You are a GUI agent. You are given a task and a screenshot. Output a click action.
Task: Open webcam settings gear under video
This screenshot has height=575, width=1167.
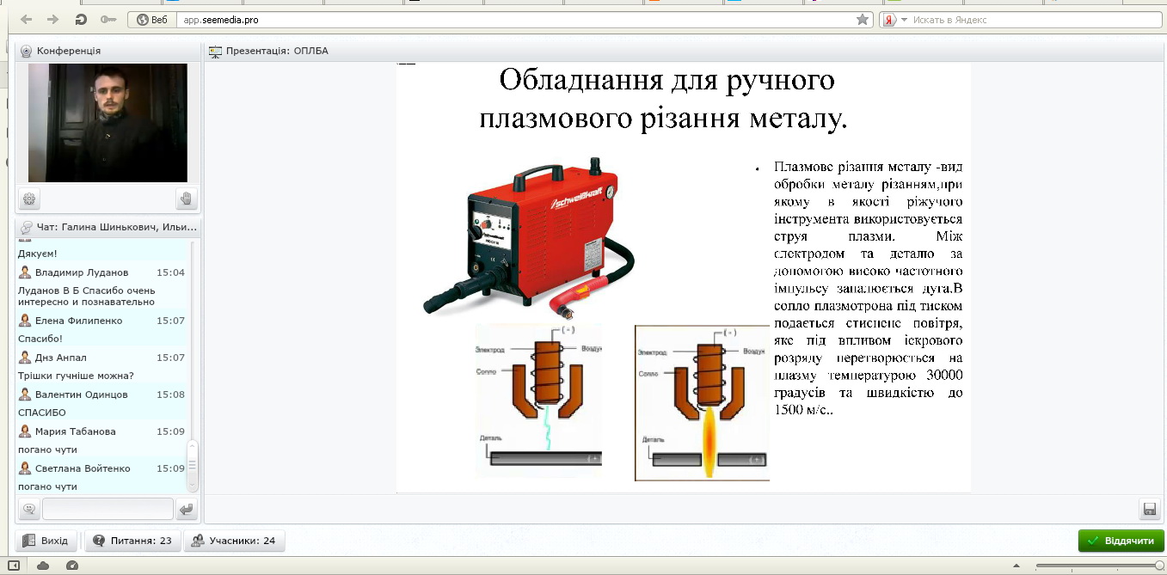[x=29, y=199]
